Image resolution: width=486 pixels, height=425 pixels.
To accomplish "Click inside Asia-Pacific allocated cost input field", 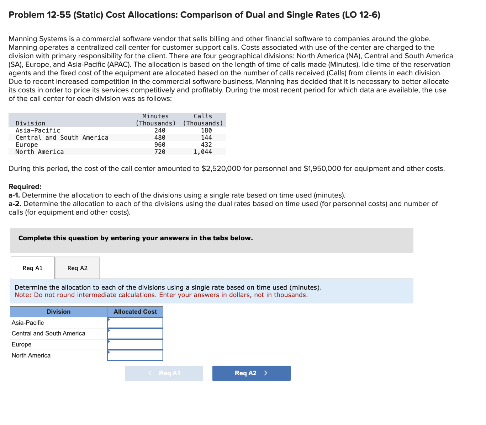I will (x=137, y=322).
